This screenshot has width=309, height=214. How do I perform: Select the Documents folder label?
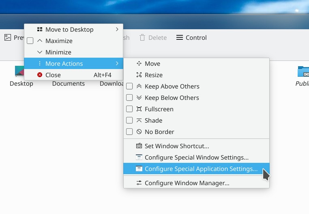pos(69,84)
